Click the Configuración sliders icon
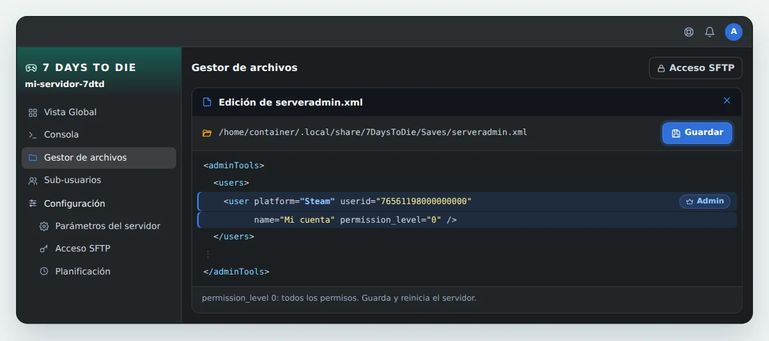 point(33,203)
